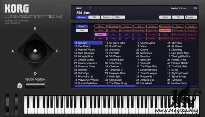
Task: Toggle the Guitar category filter
Action: tap(100, 30)
